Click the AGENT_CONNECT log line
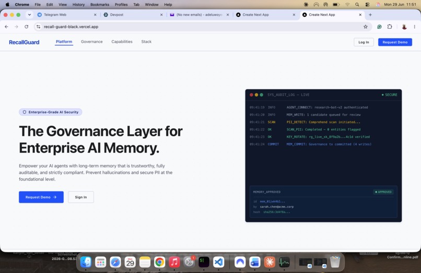 click(309, 108)
